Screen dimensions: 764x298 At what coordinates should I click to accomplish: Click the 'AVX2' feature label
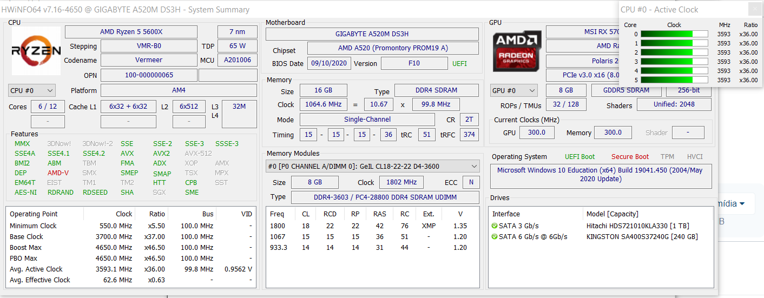161,154
